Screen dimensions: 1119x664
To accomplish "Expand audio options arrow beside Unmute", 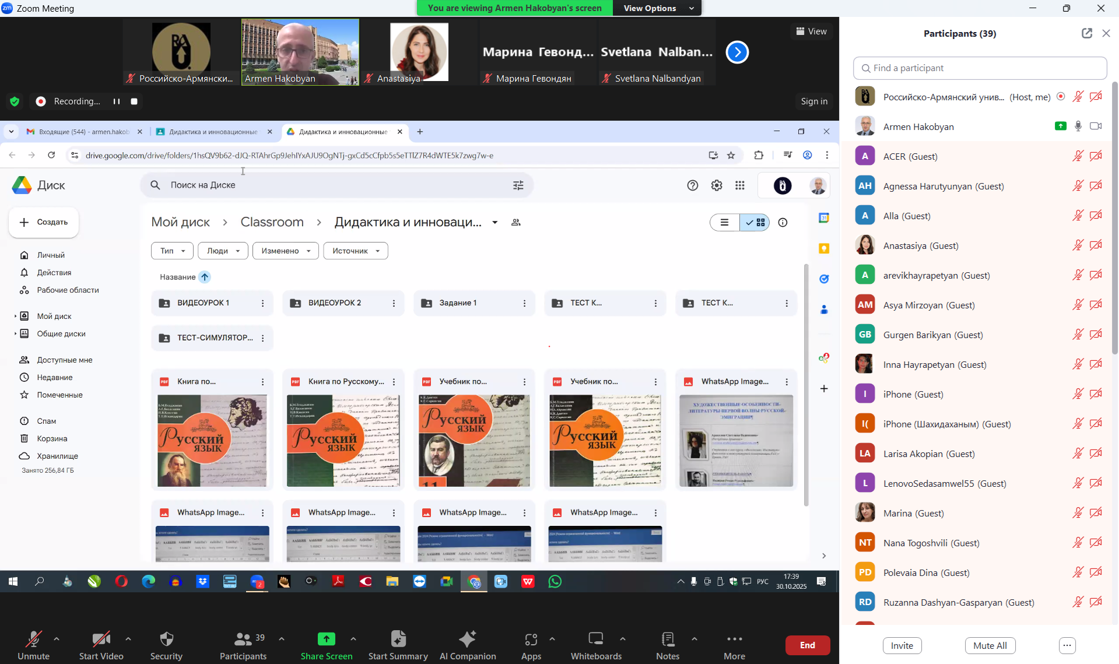I will coord(57,639).
